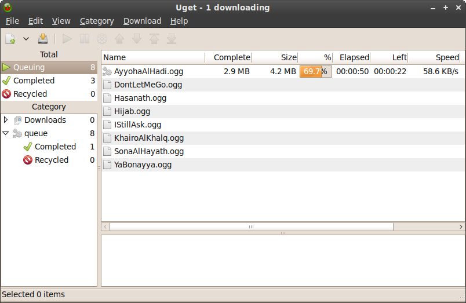Collapse the queue category tree node

point(6,133)
